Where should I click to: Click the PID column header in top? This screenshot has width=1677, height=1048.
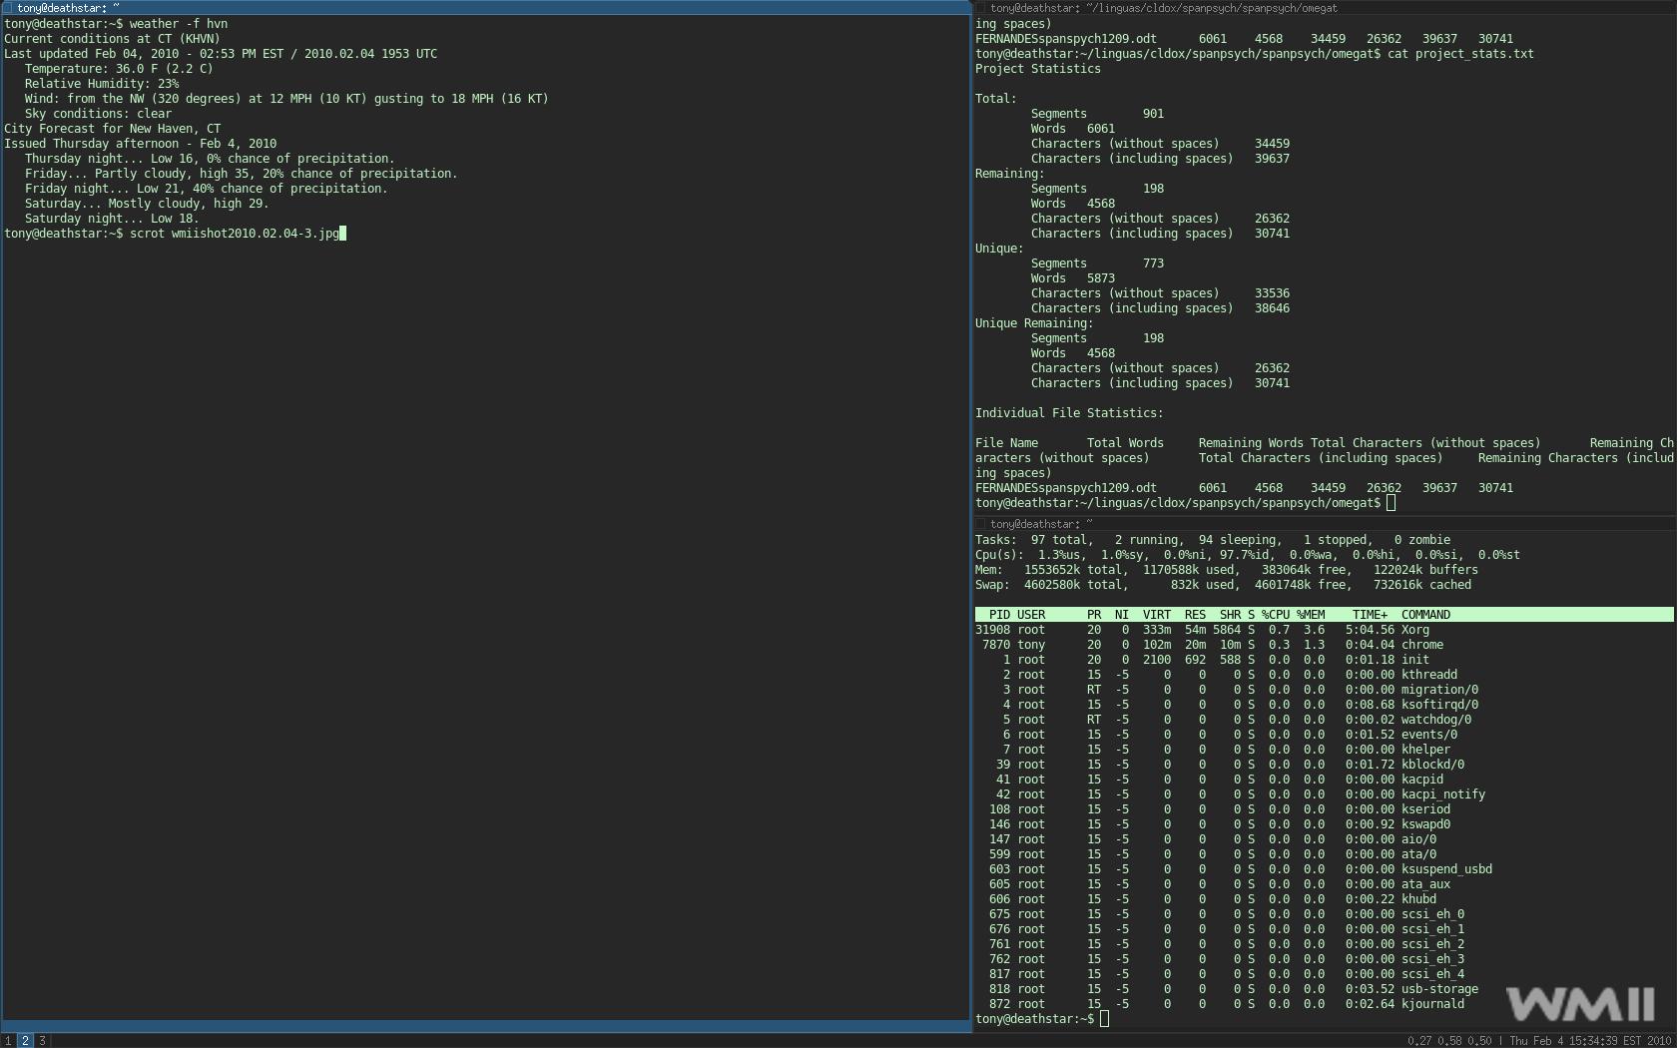[999, 615]
